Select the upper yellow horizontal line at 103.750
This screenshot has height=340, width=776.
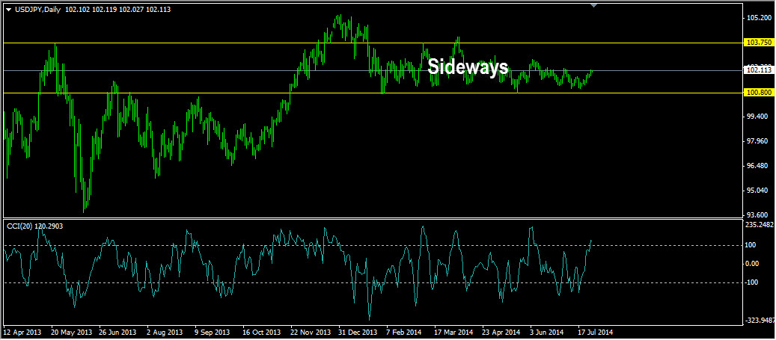point(373,43)
